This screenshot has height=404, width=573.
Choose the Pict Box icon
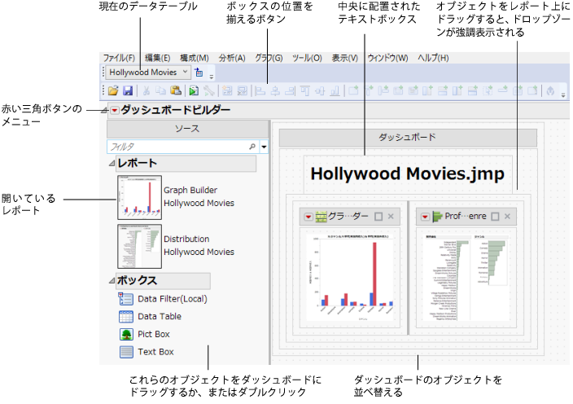(126, 335)
